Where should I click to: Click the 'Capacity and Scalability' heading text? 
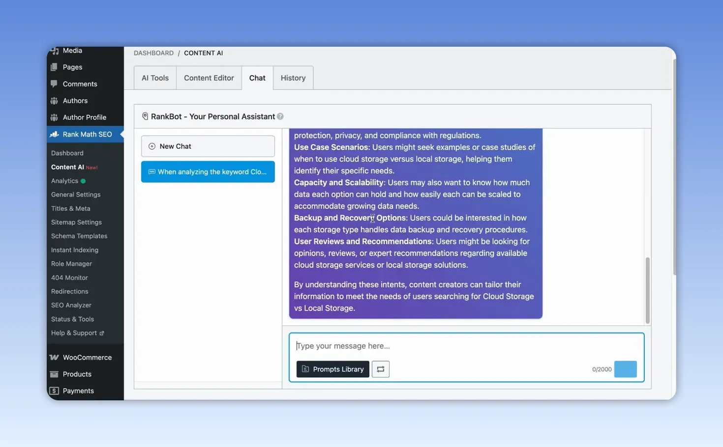click(339, 183)
